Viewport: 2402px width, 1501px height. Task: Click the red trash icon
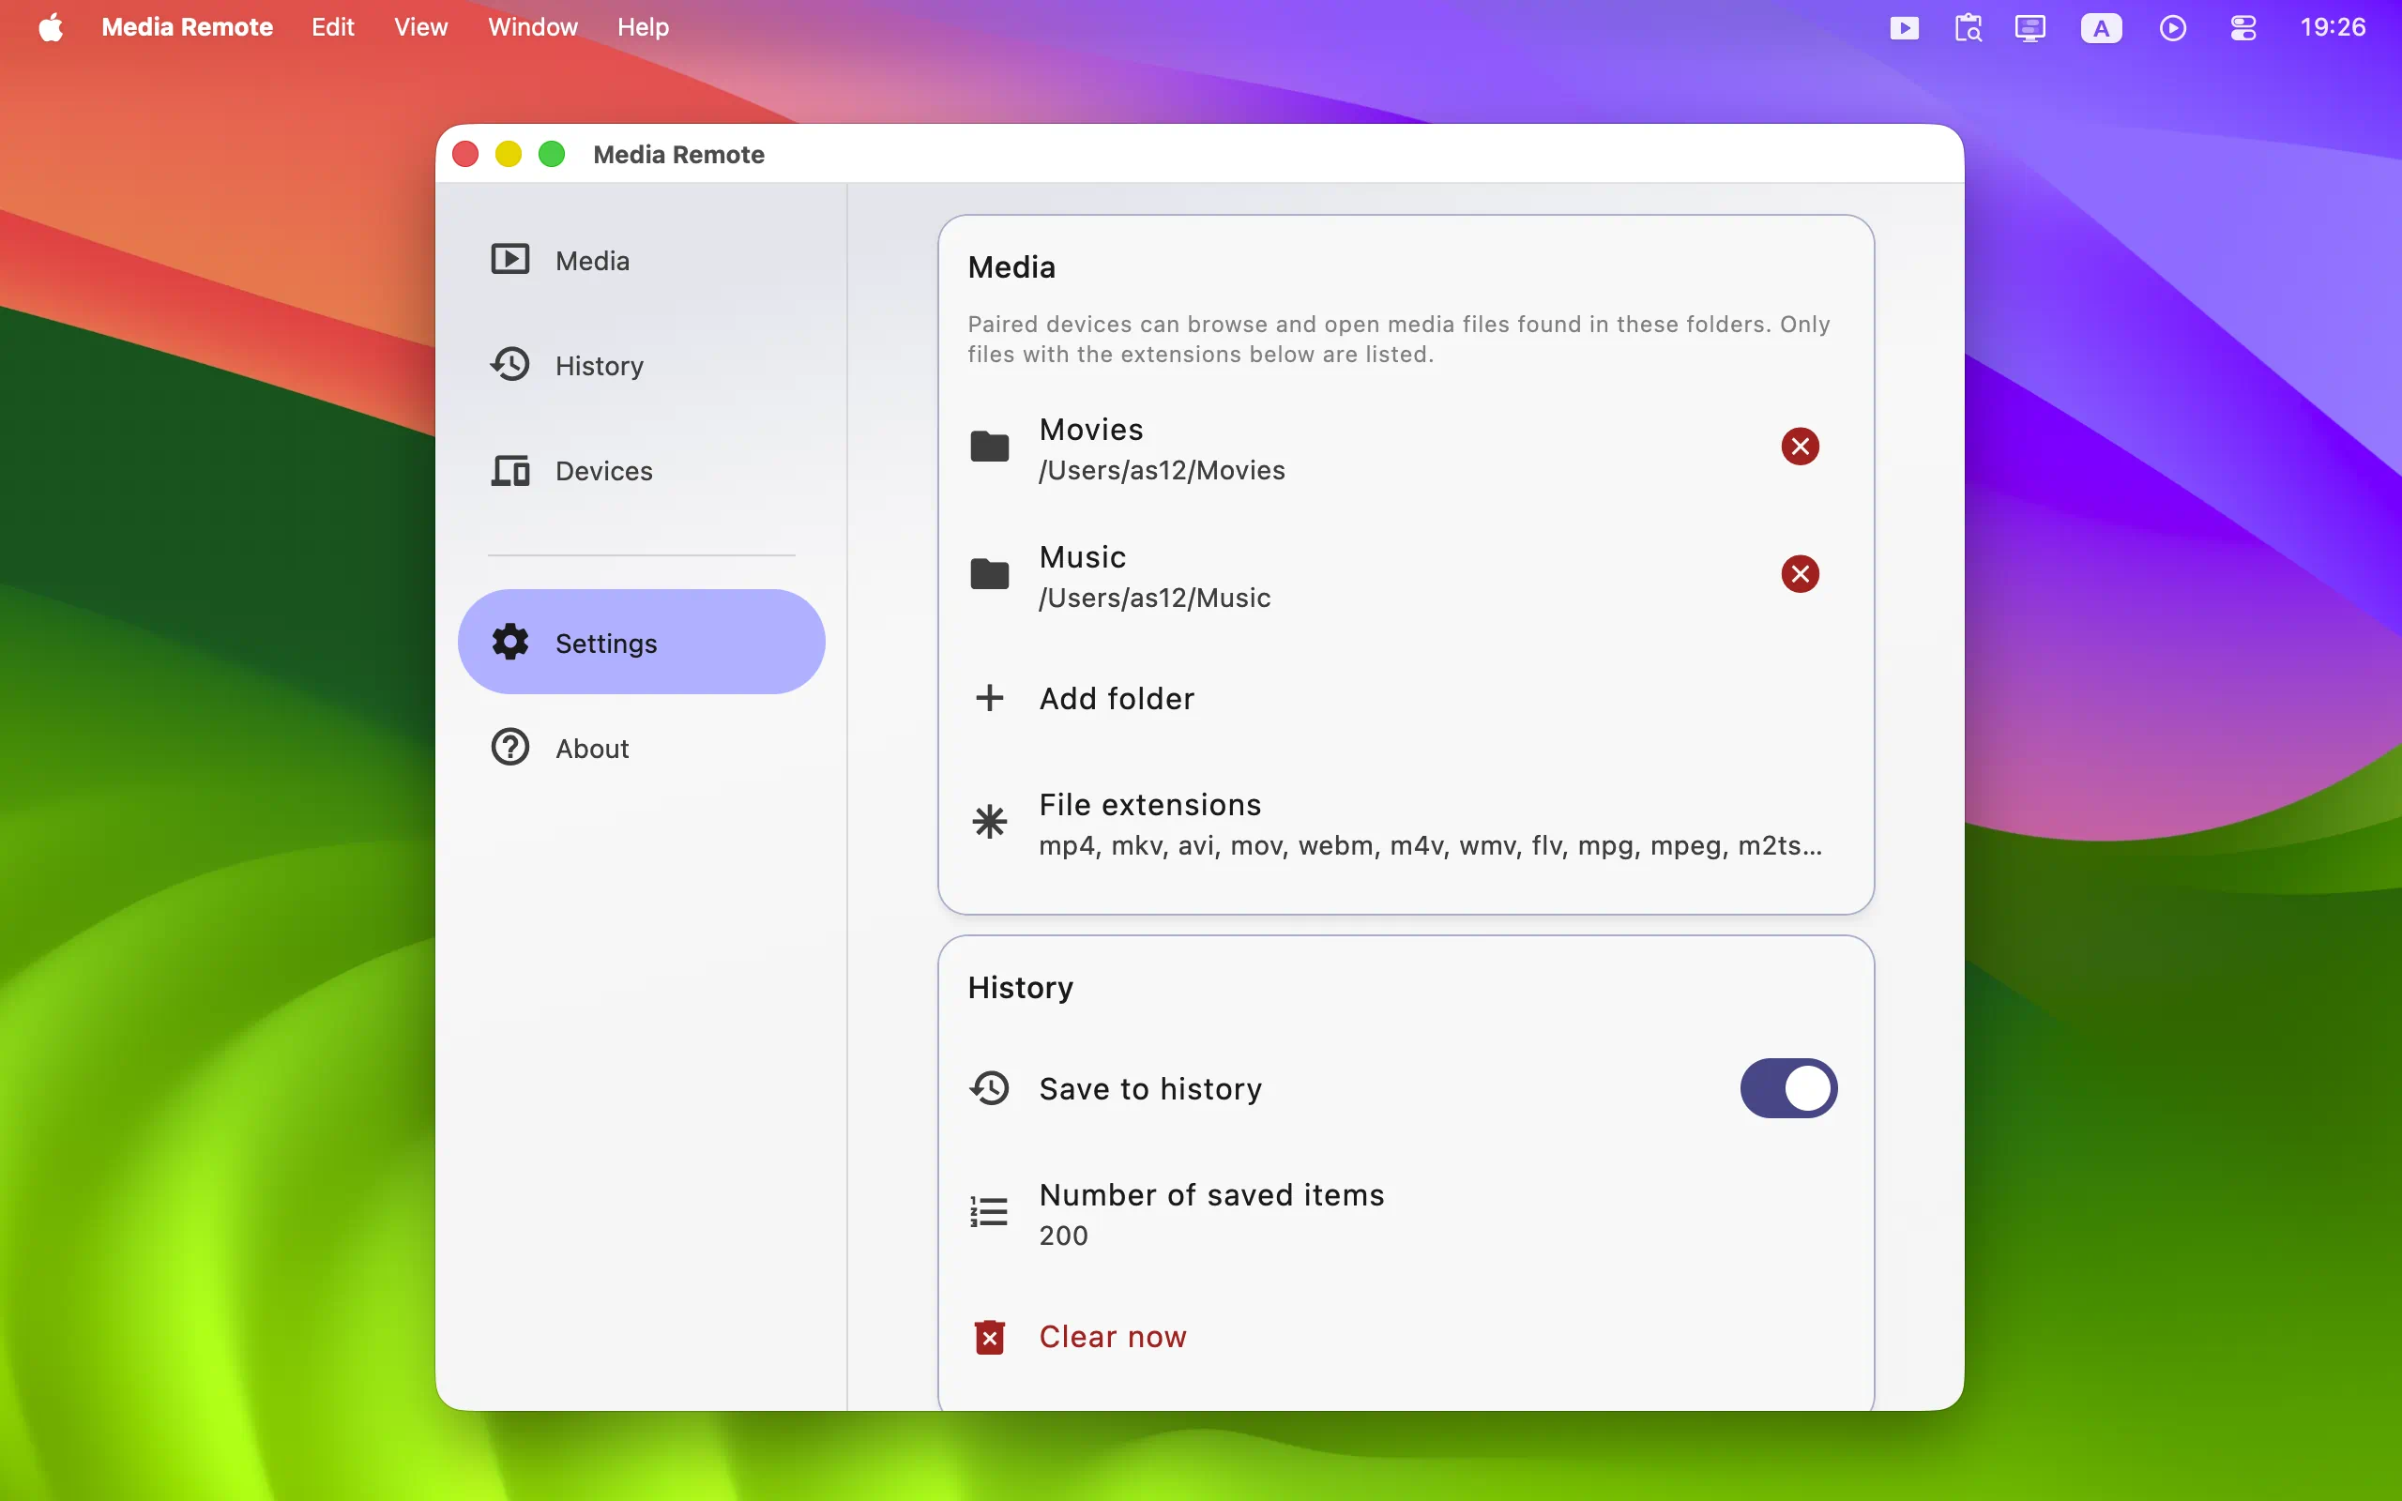990,1337
